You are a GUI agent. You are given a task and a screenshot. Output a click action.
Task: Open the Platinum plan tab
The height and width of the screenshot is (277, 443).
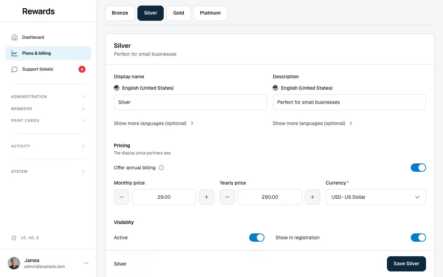210,13
